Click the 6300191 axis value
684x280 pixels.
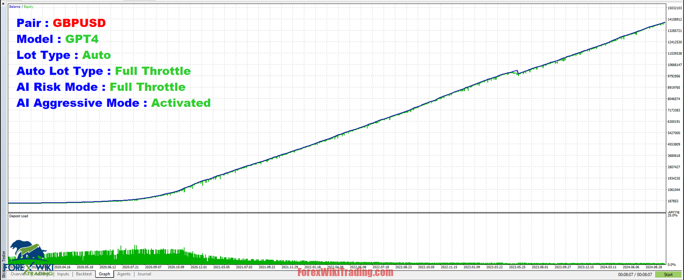tap(674, 122)
